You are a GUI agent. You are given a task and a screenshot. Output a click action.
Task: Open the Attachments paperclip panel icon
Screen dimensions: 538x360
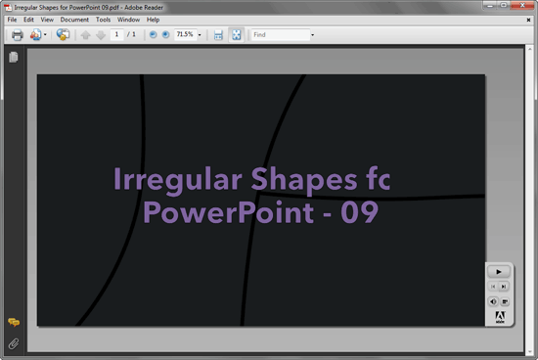tap(14, 343)
